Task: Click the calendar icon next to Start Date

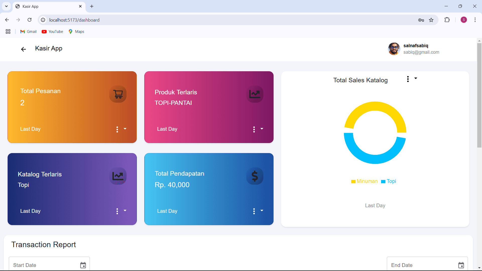Action: [83, 265]
